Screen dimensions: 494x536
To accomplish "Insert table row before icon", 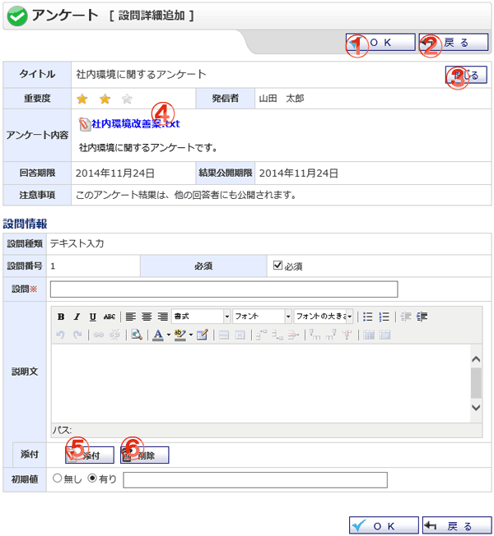I will (x=262, y=335).
